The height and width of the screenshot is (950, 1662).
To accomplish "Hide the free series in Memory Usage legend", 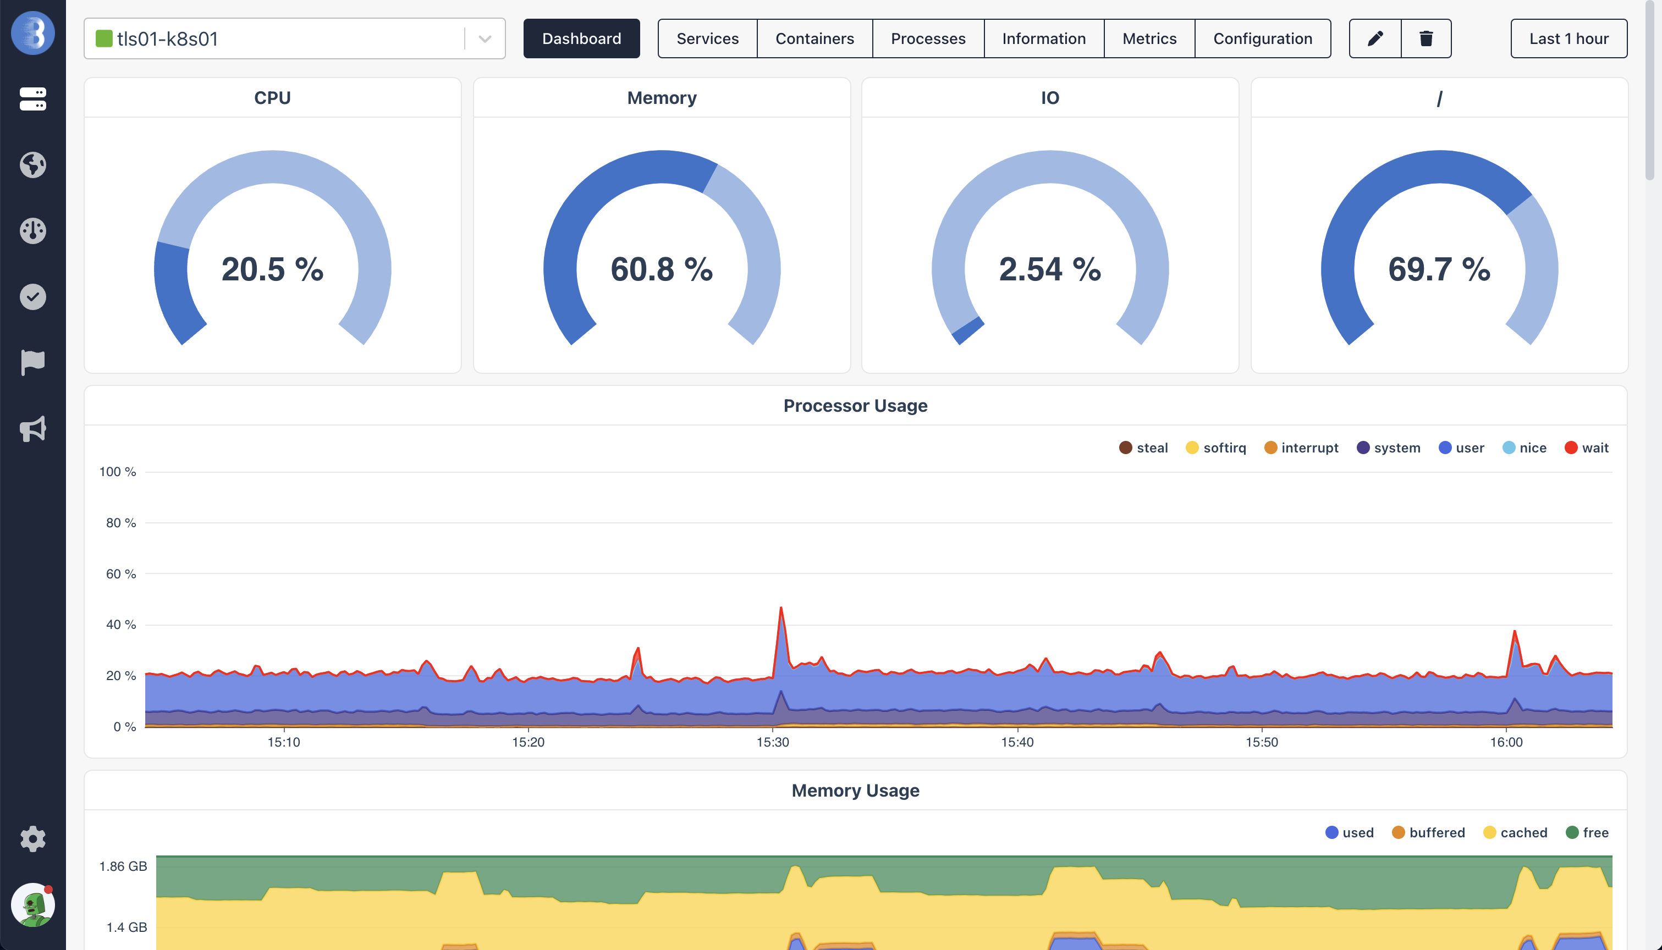I will click(1588, 832).
